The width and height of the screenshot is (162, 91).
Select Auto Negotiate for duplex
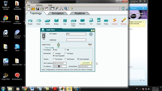(78, 59)
